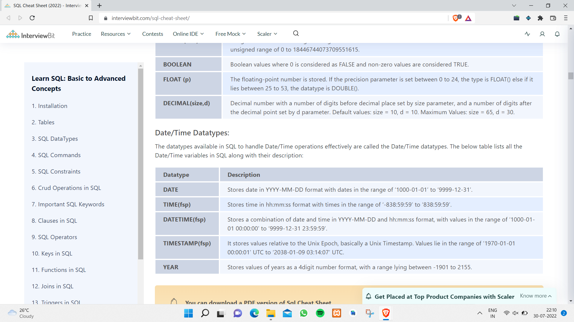Open the InterviewBit search icon
Viewport: 574px width, 322px height.
pyautogui.click(x=296, y=33)
